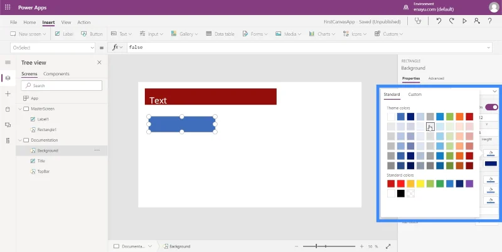Image resolution: width=502 pixels, height=252 pixels.
Task: Open the Action menu tab
Action: (x=84, y=22)
